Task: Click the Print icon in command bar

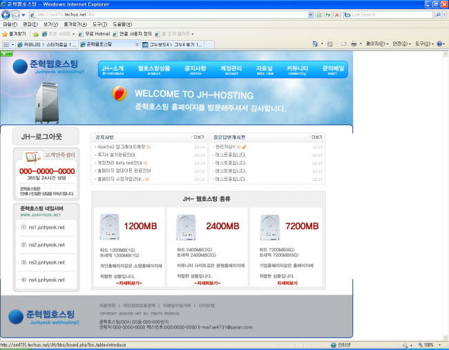Action: 353,44
